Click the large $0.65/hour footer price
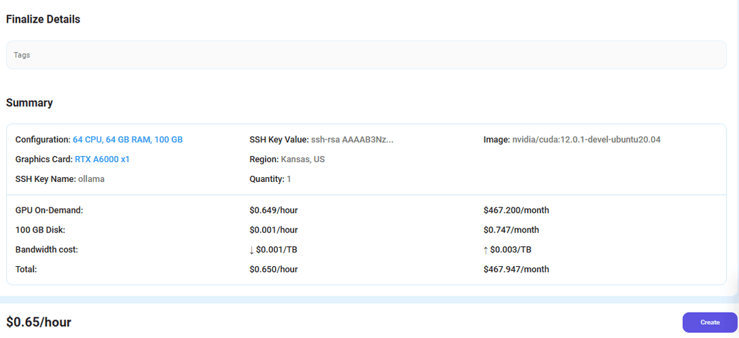The width and height of the screenshot is (739, 338). (38, 322)
